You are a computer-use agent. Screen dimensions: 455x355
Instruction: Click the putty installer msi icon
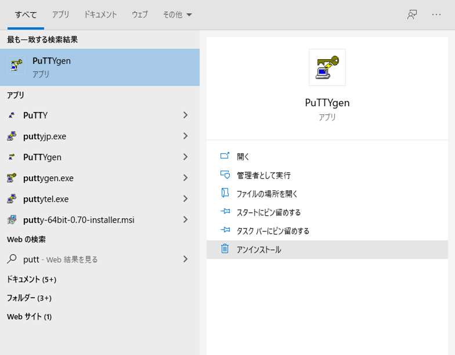point(12,219)
